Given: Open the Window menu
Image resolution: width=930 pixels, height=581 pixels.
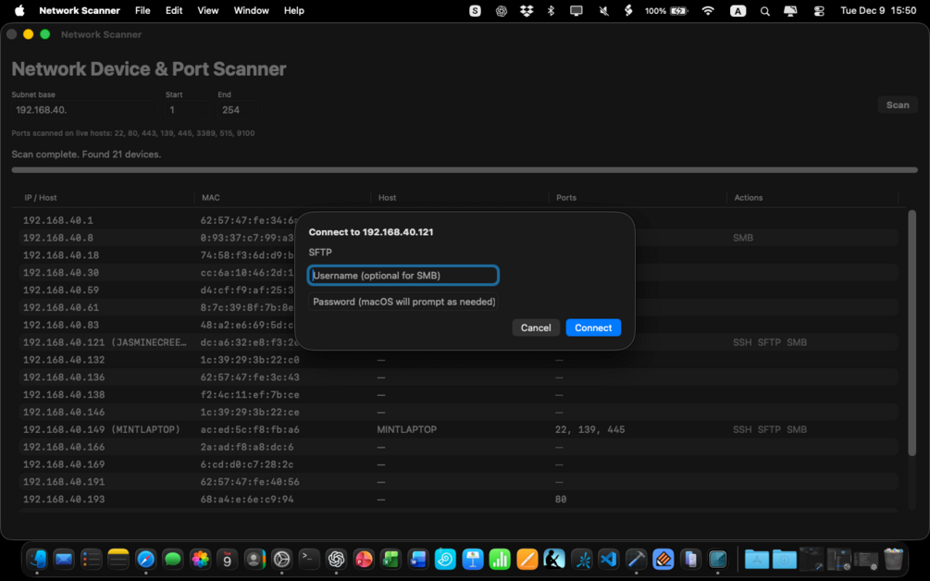Looking at the screenshot, I should (251, 11).
